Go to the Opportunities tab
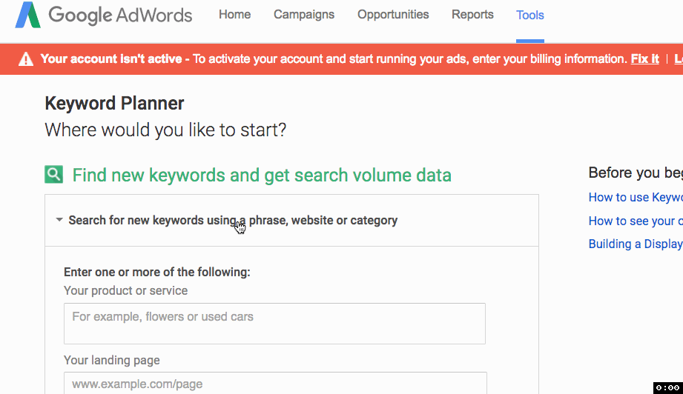 click(393, 15)
